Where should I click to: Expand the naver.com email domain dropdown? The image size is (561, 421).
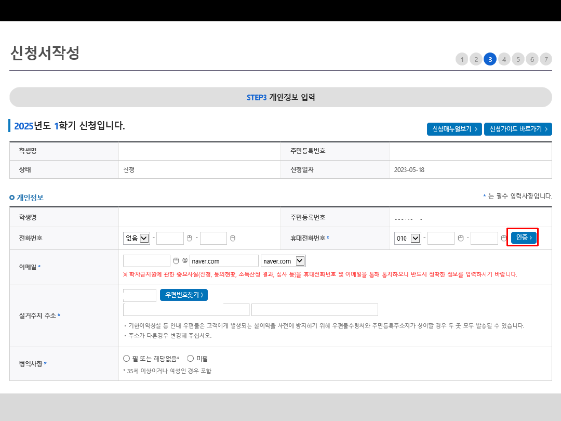pyautogui.click(x=283, y=261)
